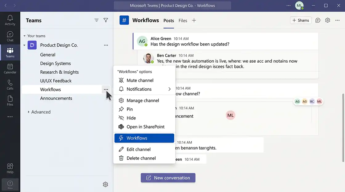The width and height of the screenshot is (345, 192).
Task: Open Files in the sidebar
Action: pyautogui.click(x=10, y=101)
